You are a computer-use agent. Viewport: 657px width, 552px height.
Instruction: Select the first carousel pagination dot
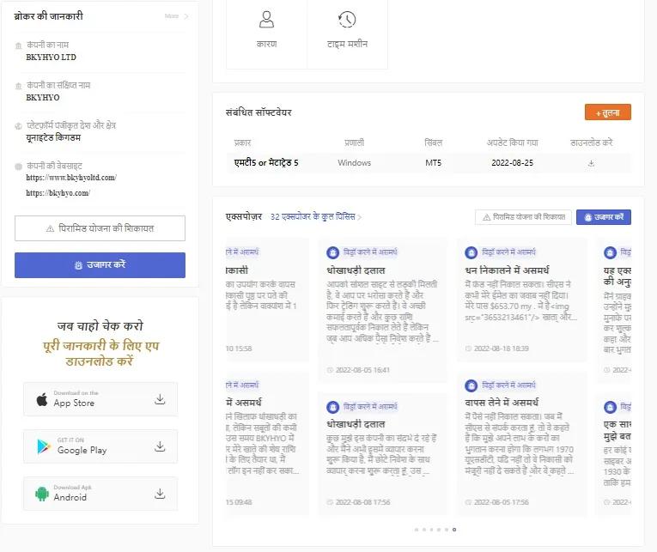[x=417, y=530]
